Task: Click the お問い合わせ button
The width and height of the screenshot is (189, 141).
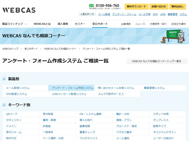Action: tap(159, 6)
